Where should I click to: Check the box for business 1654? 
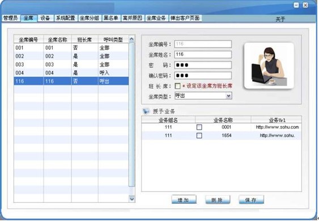(x=199, y=136)
